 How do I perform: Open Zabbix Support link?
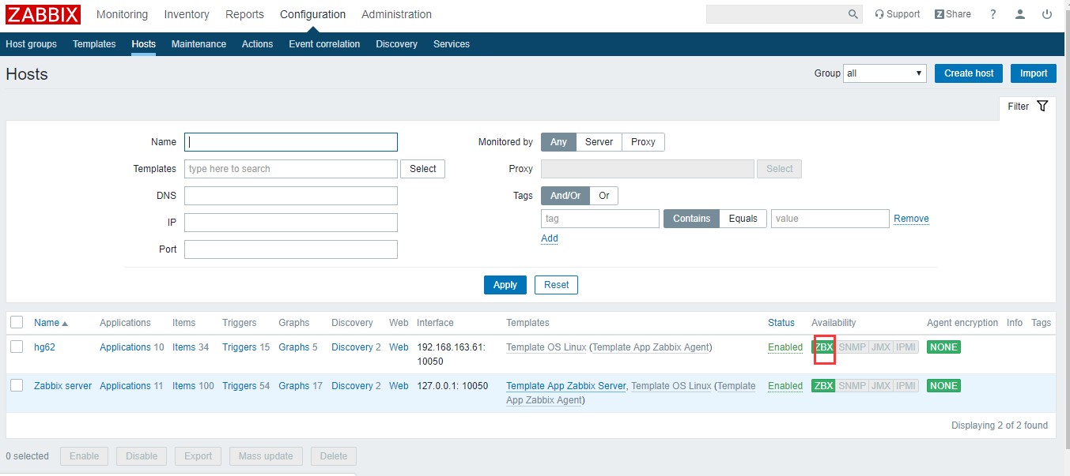pos(898,14)
